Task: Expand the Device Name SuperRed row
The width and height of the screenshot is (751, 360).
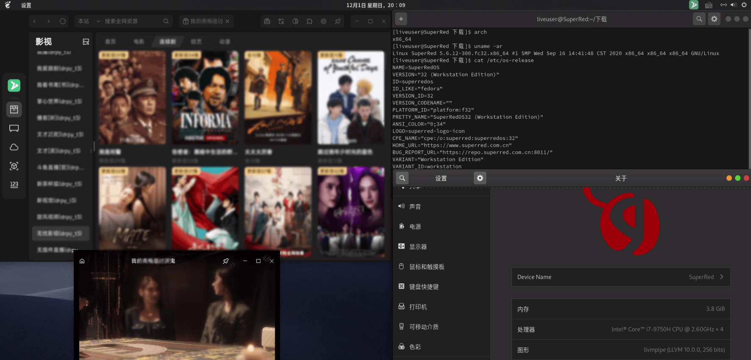Action: [x=620, y=277]
